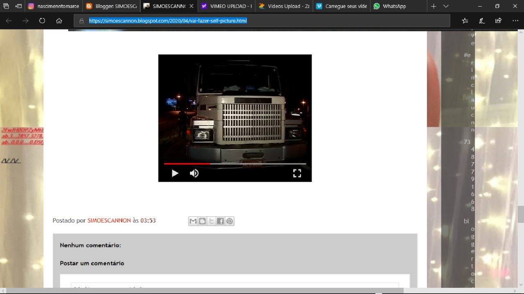Click the scrollbar down arrow
The image size is (524, 294).
click(x=521, y=285)
